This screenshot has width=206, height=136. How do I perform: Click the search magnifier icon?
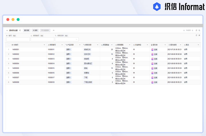click(199, 30)
